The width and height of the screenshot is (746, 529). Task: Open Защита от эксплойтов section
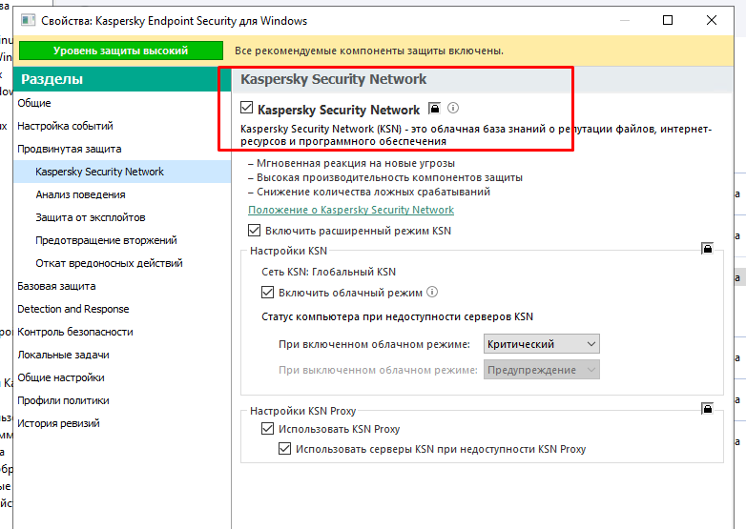click(122, 217)
